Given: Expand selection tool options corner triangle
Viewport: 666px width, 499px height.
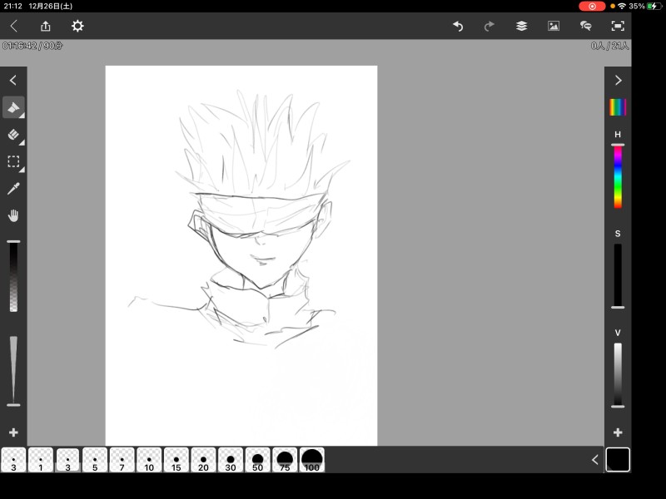Looking at the screenshot, I should pyautogui.click(x=22, y=170).
